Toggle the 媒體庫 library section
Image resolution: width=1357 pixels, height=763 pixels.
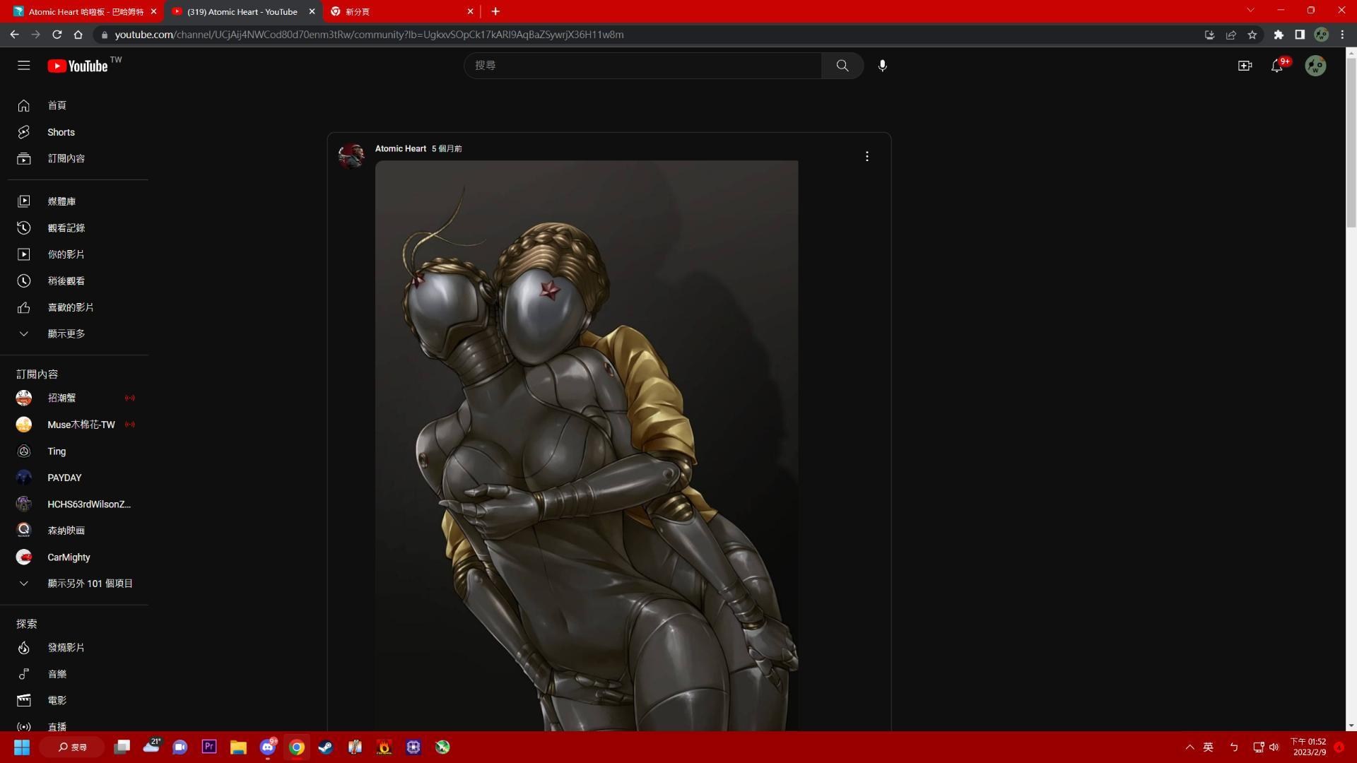tap(61, 201)
